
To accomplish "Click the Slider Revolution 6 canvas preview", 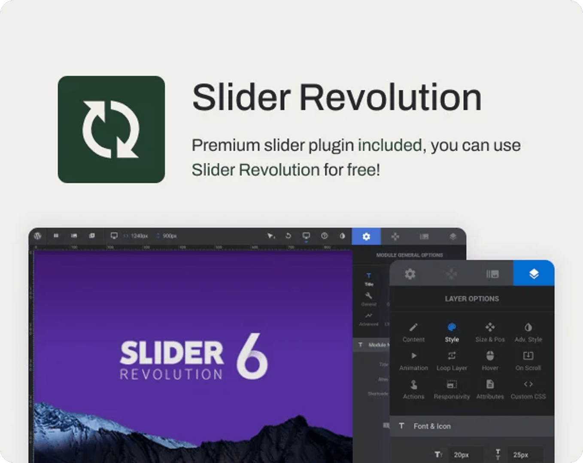I will pyautogui.click(x=193, y=356).
